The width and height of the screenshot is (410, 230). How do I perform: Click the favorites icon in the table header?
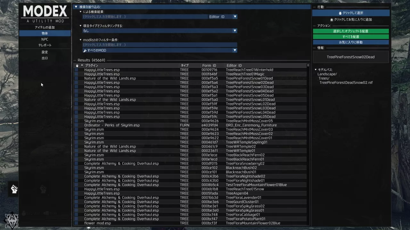(x=77, y=65)
